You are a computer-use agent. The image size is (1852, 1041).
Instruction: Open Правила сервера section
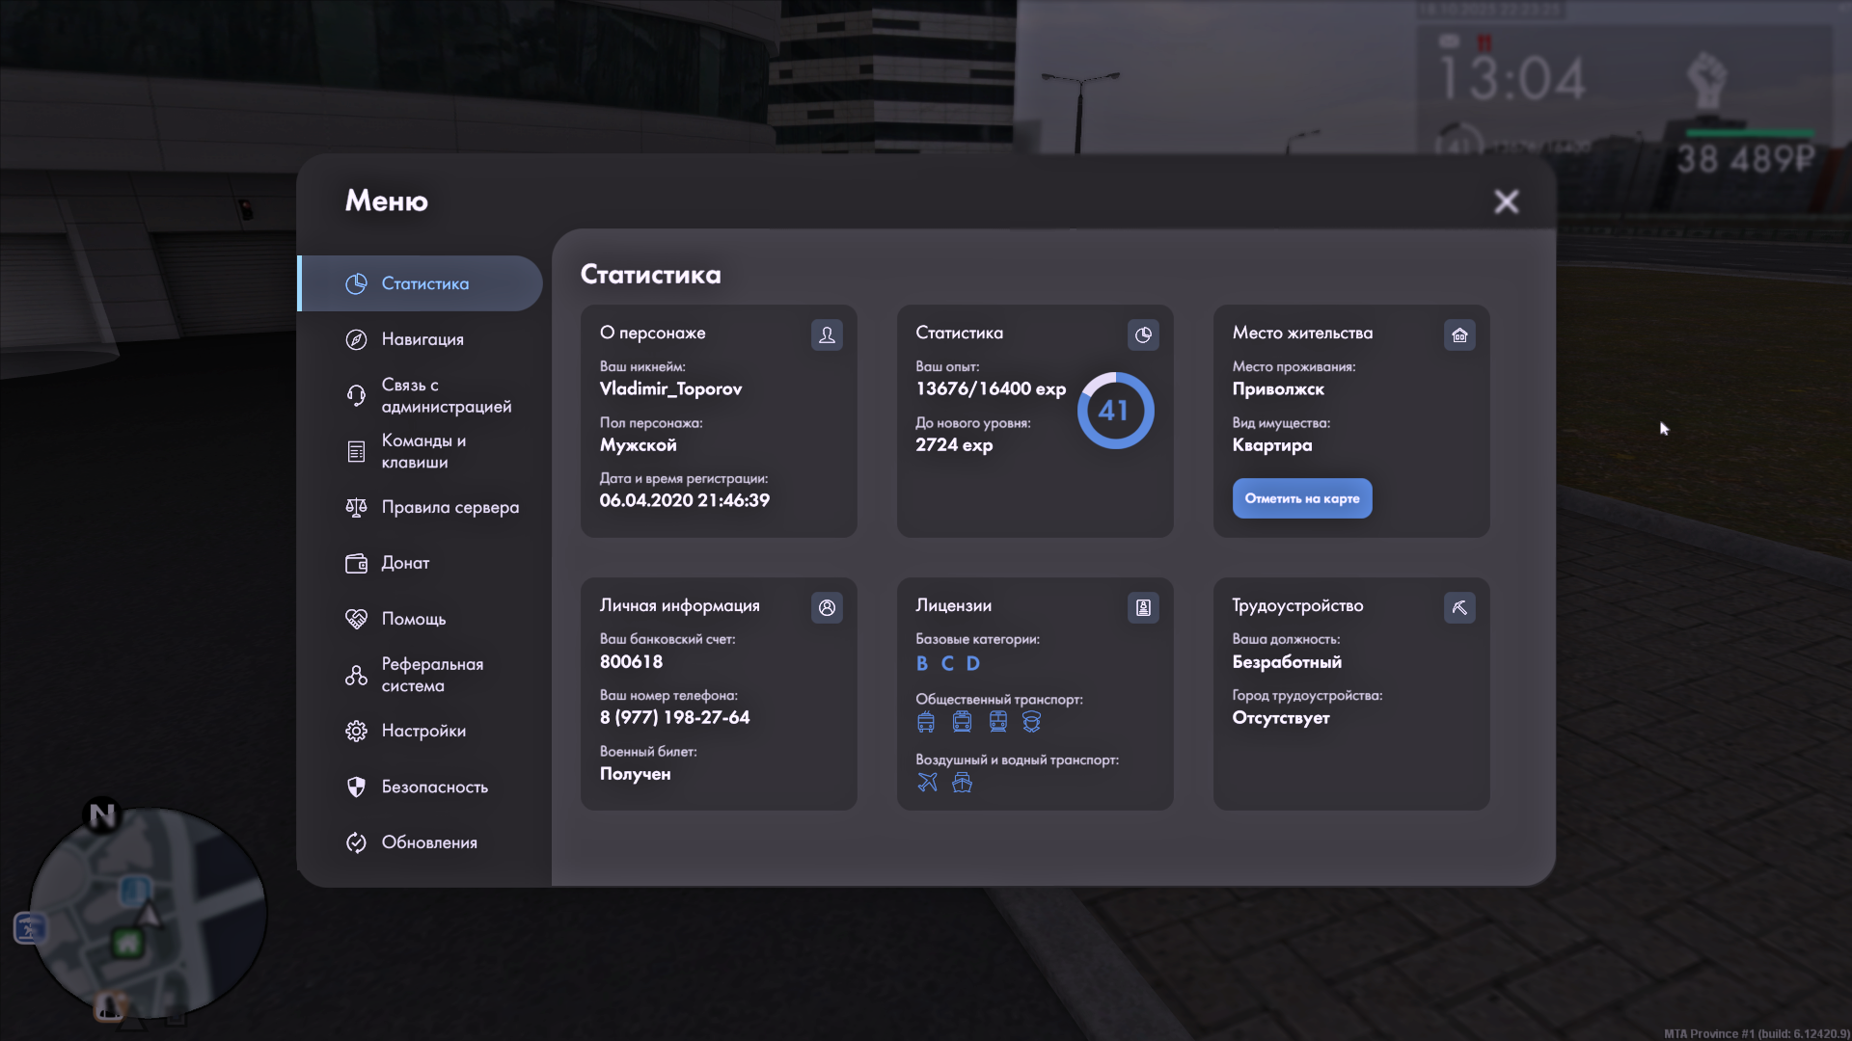point(449,507)
